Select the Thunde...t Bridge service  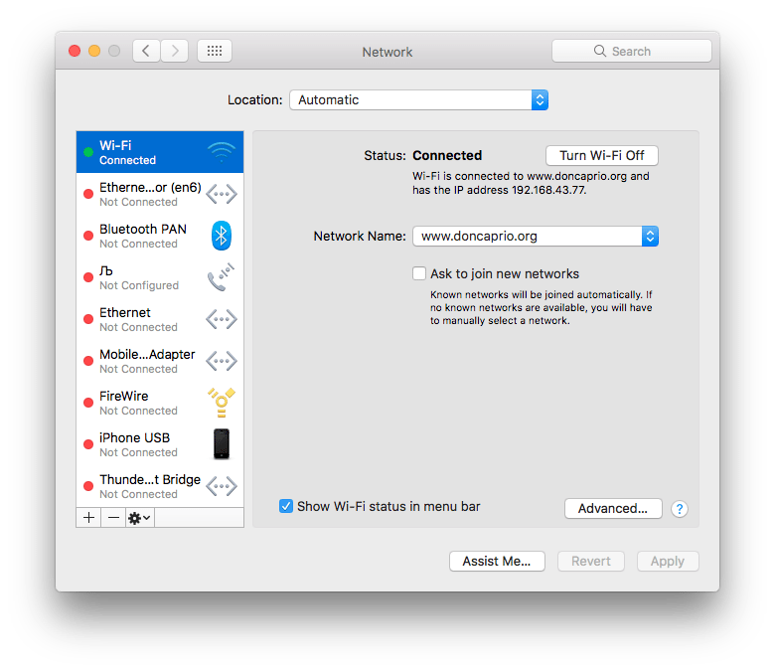click(x=160, y=486)
